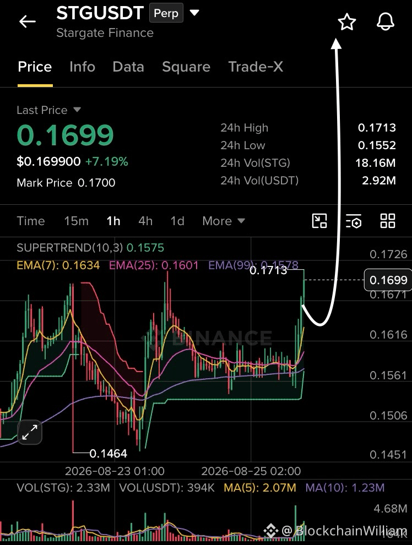Tap the 0.1561 price axis label
Screen dimensions: 412x545
388,375
